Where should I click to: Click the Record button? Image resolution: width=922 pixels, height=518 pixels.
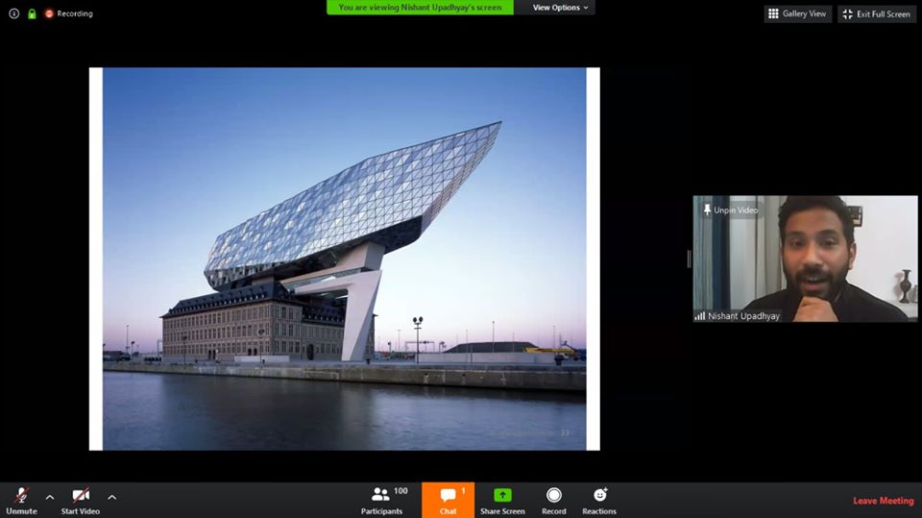point(554,501)
